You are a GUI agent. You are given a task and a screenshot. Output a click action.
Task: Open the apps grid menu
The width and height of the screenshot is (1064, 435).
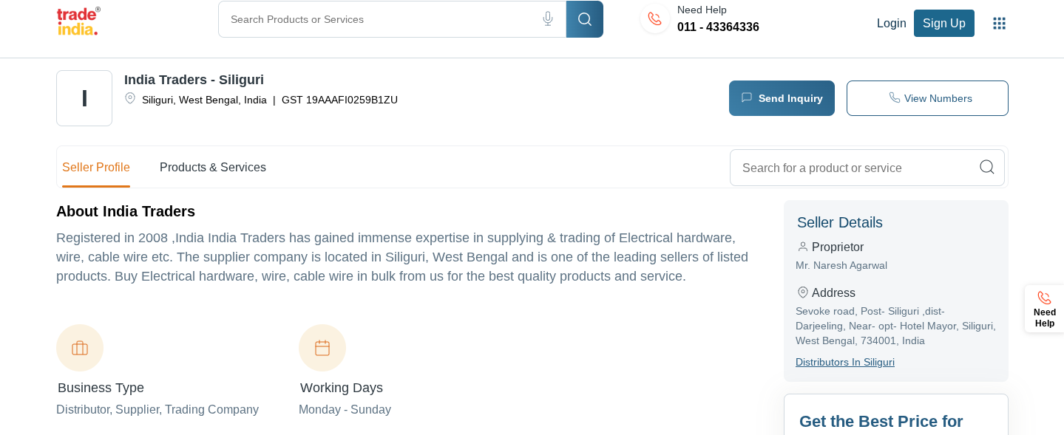coord(999,24)
